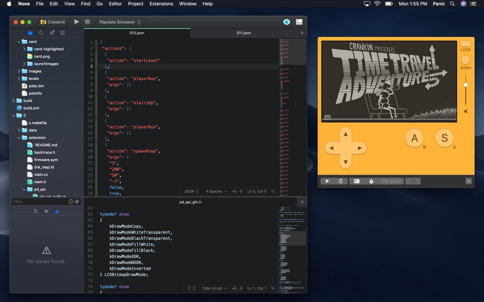Push the d-pad down arrow
Screen dimensions: 484x302
click(x=346, y=162)
